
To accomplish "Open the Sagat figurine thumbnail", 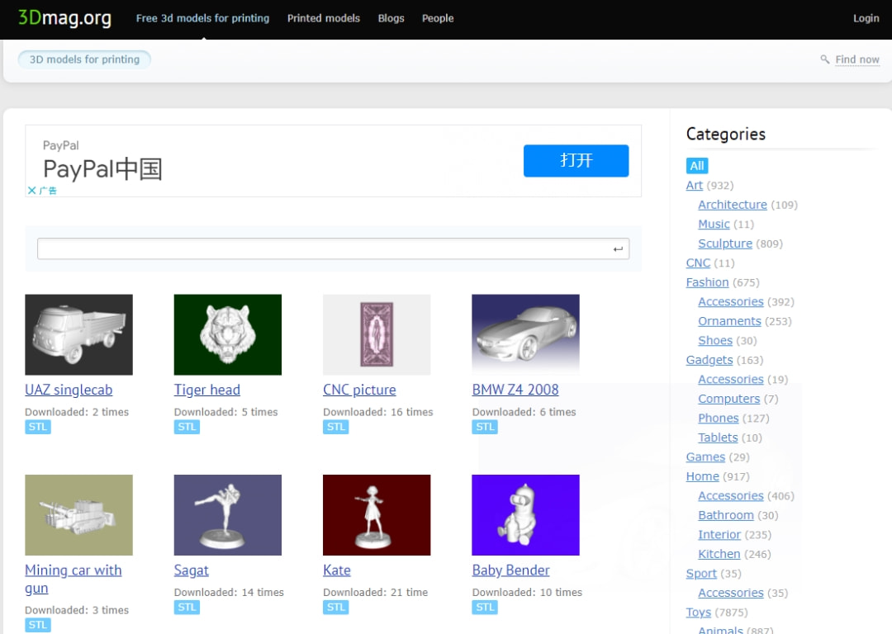I will click(x=227, y=514).
